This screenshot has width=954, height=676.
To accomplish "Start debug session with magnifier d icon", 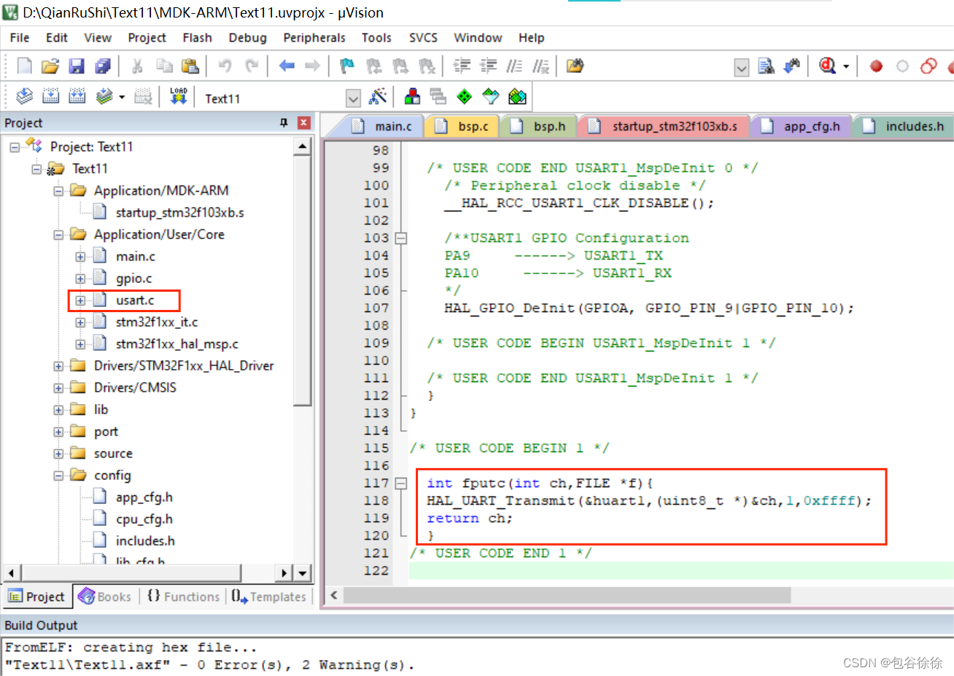I will (x=827, y=66).
